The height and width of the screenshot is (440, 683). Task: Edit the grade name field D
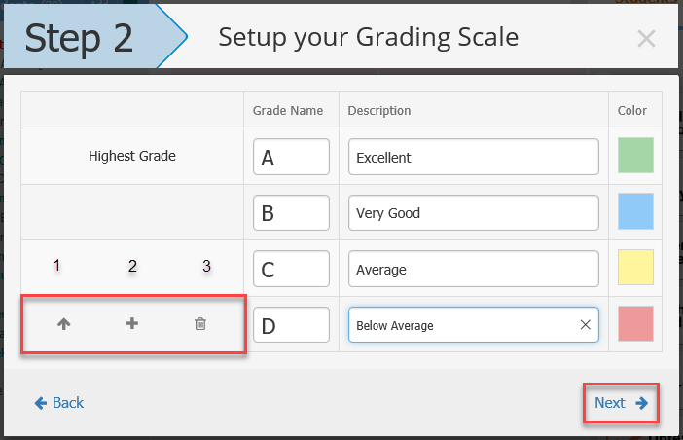click(x=291, y=325)
